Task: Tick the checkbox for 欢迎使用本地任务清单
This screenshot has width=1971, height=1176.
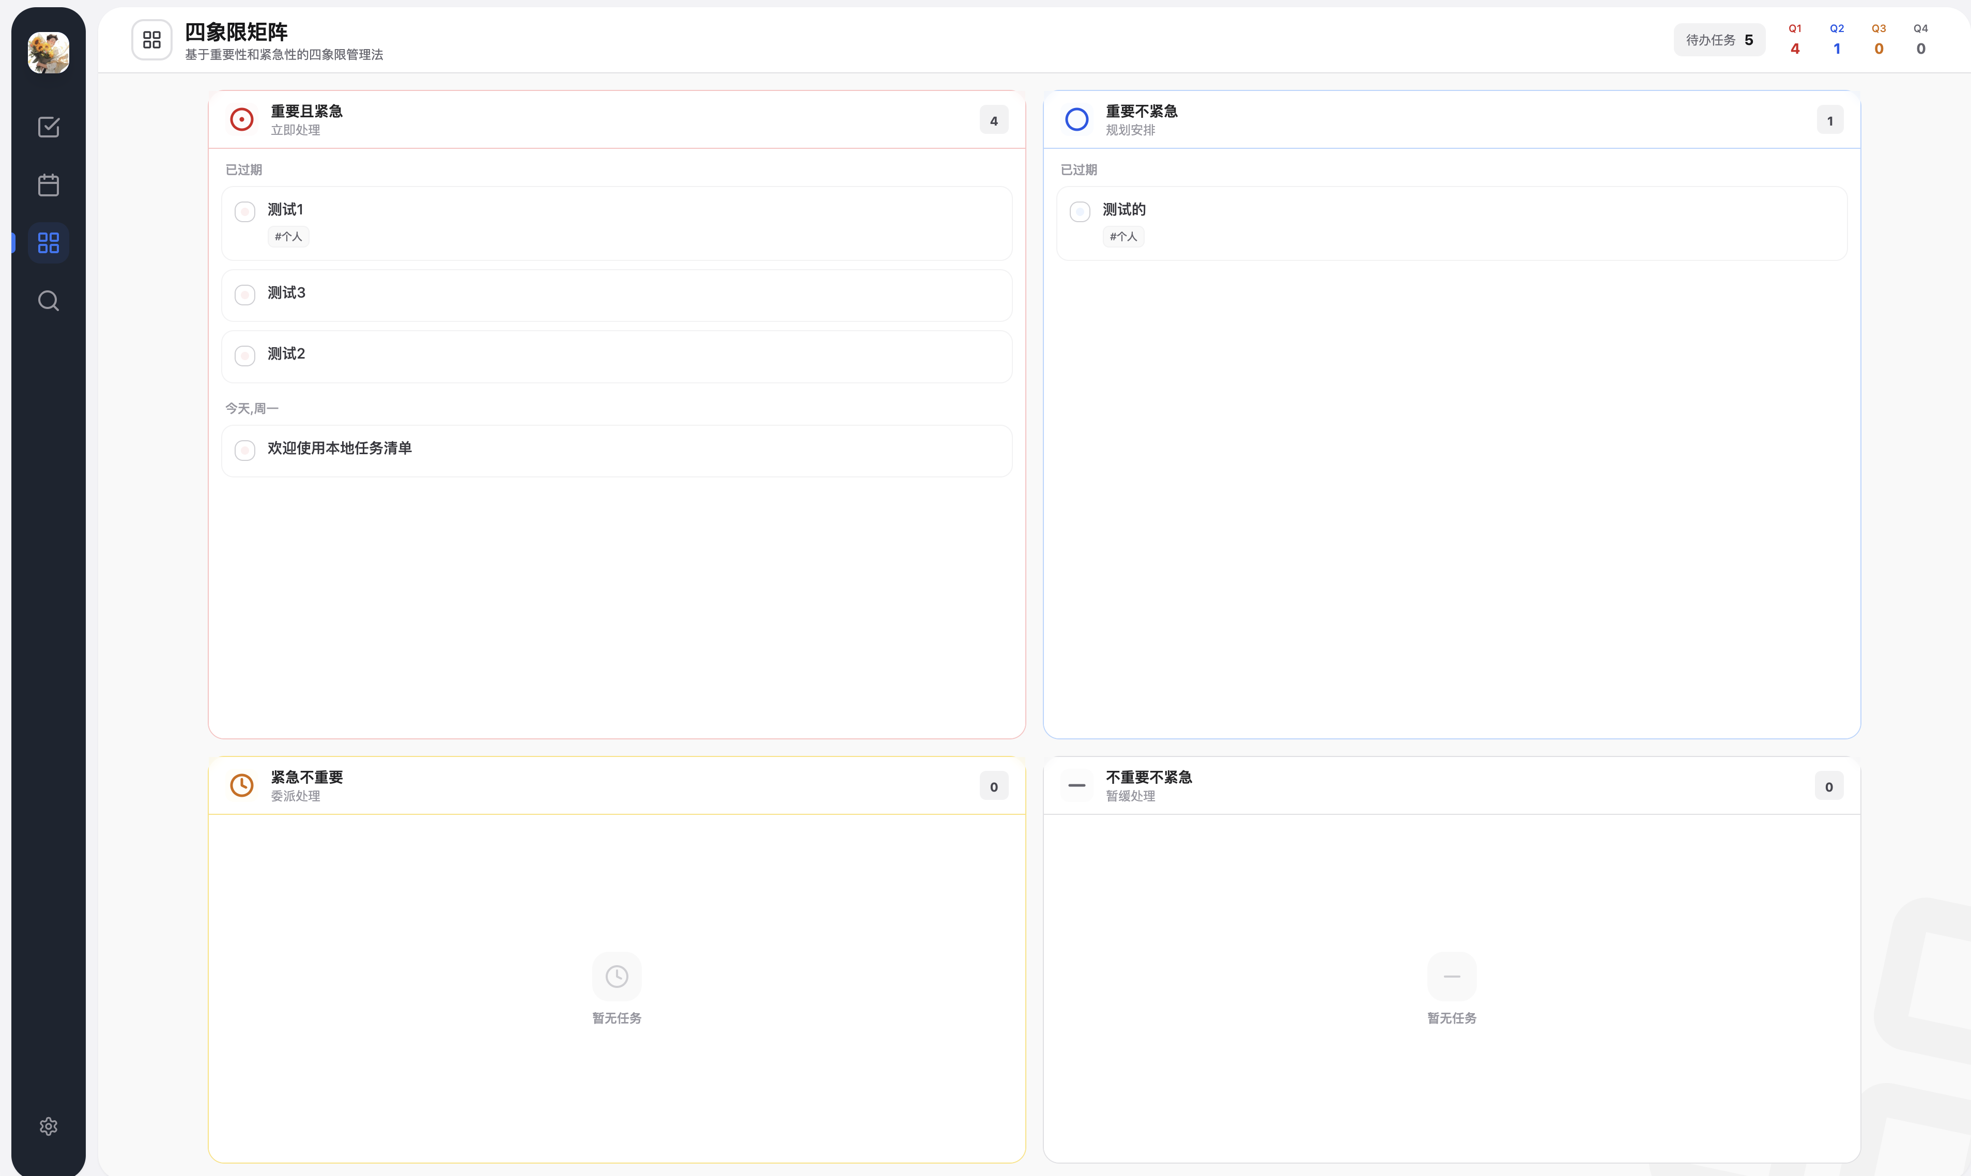Action: tap(245, 450)
